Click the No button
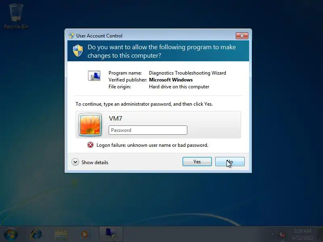The height and width of the screenshot is (242, 323). pos(230,162)
